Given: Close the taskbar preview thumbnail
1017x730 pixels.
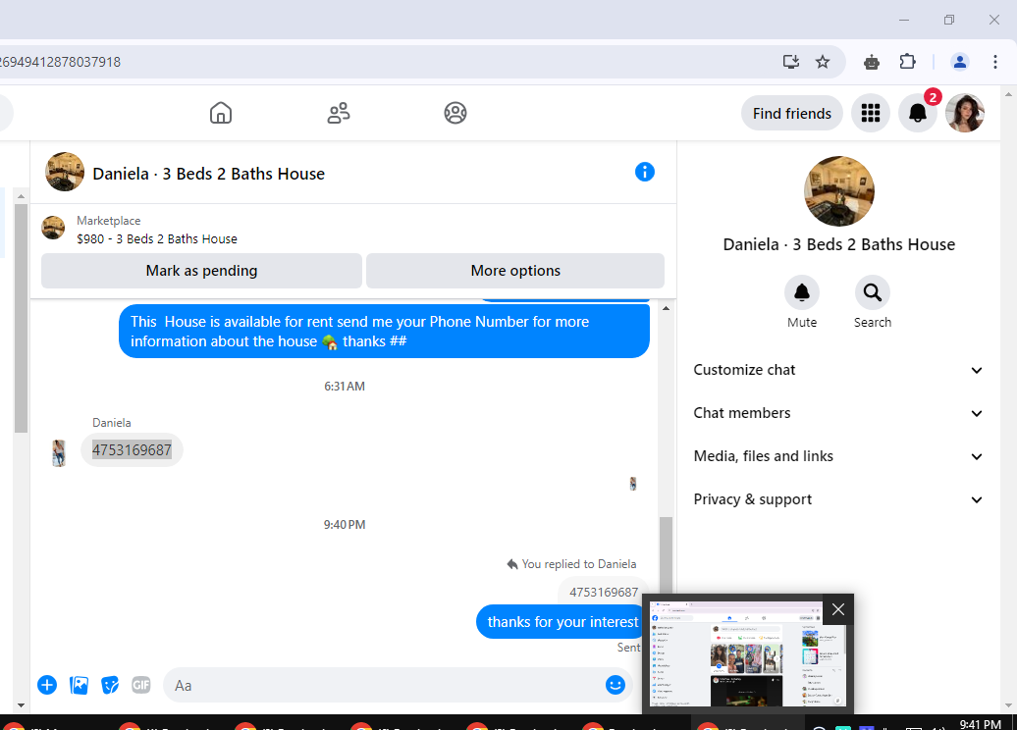Looking at the screenshot, I should [838, 609].
